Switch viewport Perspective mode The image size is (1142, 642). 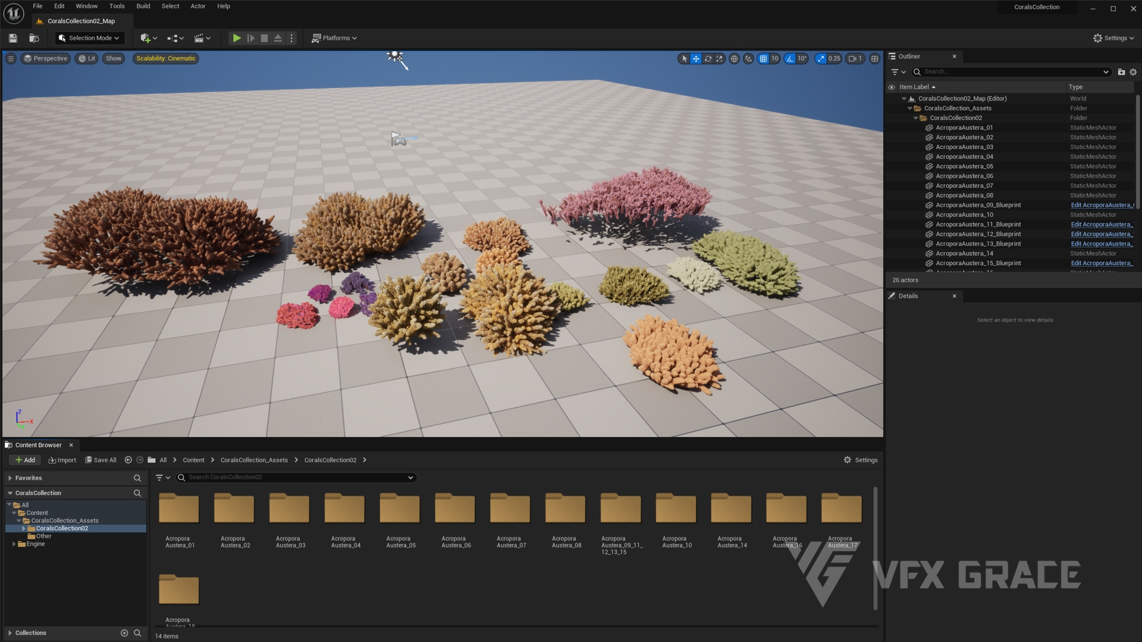coord(45,58)
